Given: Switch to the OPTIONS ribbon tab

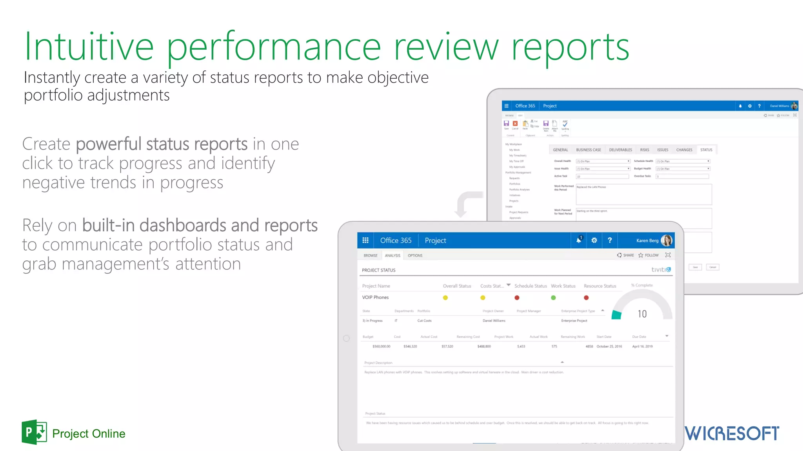Looking at the screenshot, I should coord(415,256).
